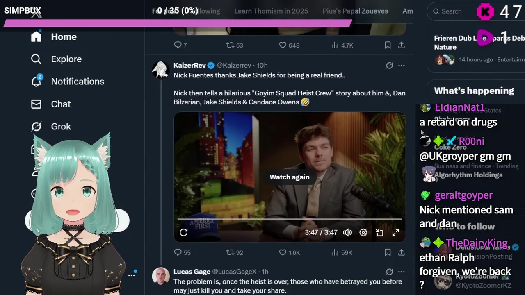Open account menu three dots at bottom left
The width and height of the screenshot is (525, 295).
coord(132,275)
